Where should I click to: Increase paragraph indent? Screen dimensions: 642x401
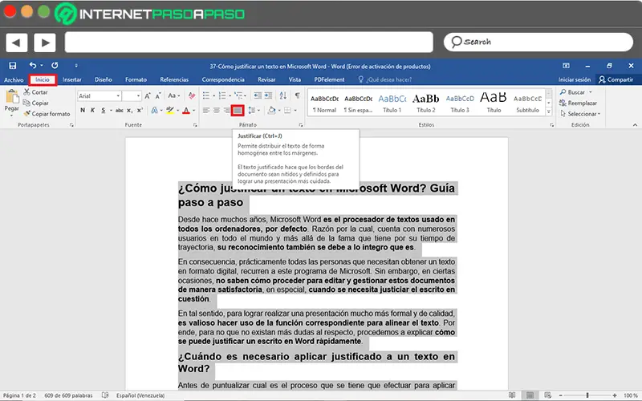pyautogui.click(x=268, y=95)
